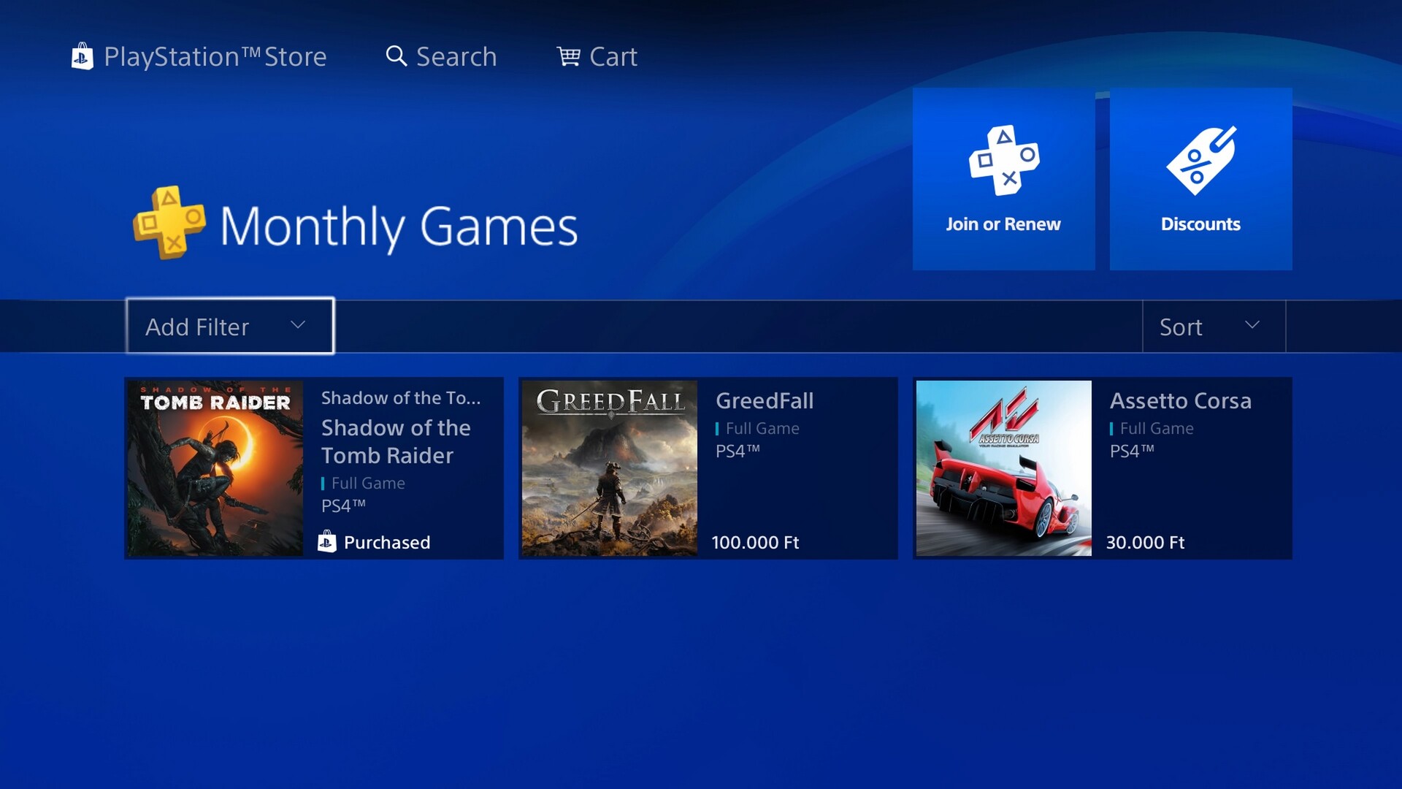Open the Assetto Corsa cover thumbnail
The image size is (1402, 789).
[x=1004, y=468]
